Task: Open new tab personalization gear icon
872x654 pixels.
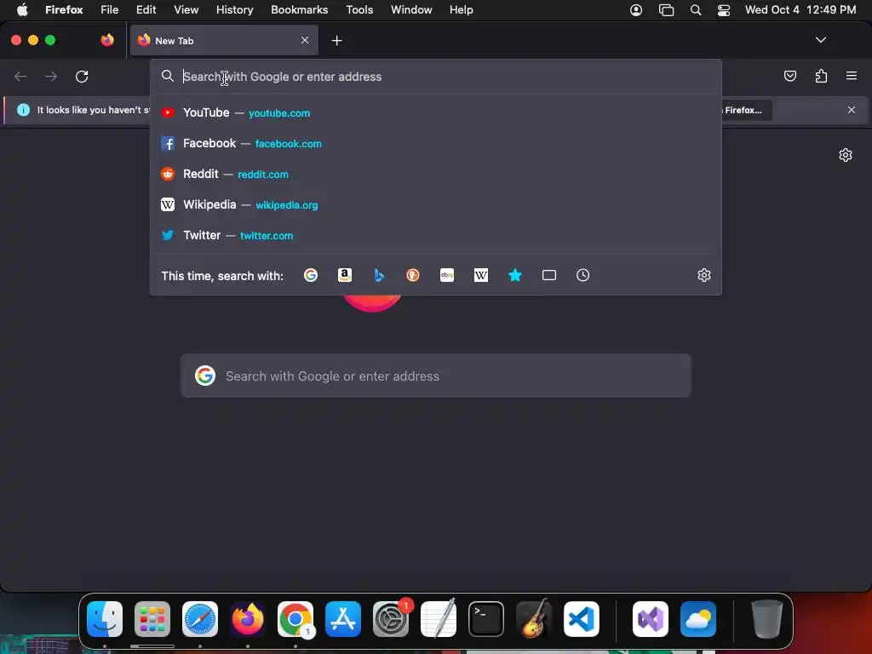Action: [846, 155]
